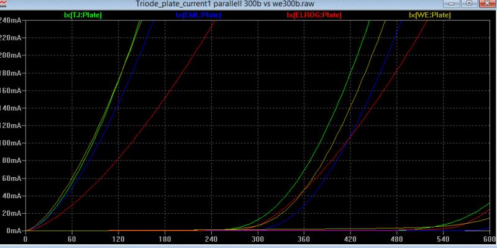
Task: Click the 540 horizontal axis label
Action: [x=444, y=238]
